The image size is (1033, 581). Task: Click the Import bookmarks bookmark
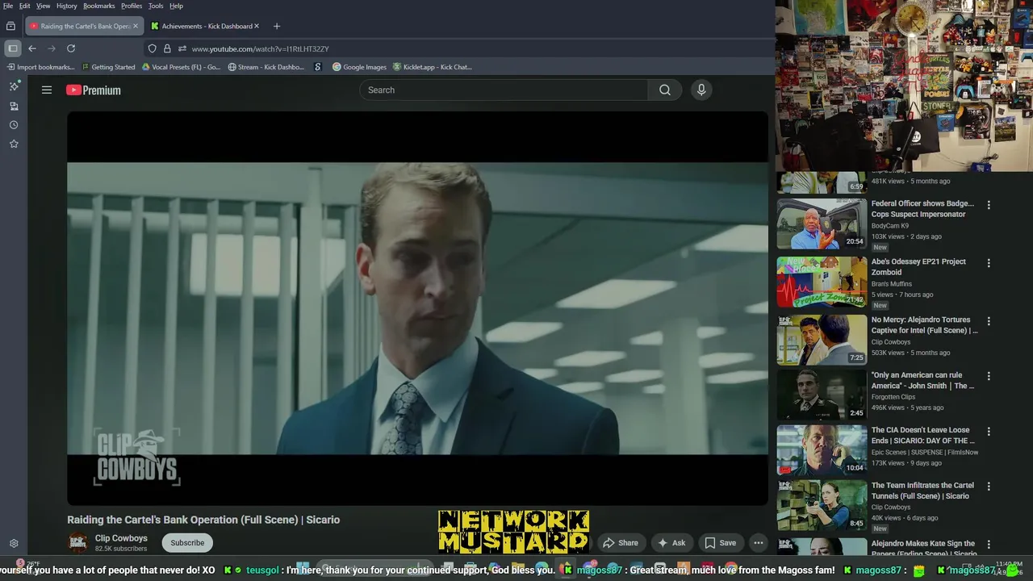click(40, 67)
